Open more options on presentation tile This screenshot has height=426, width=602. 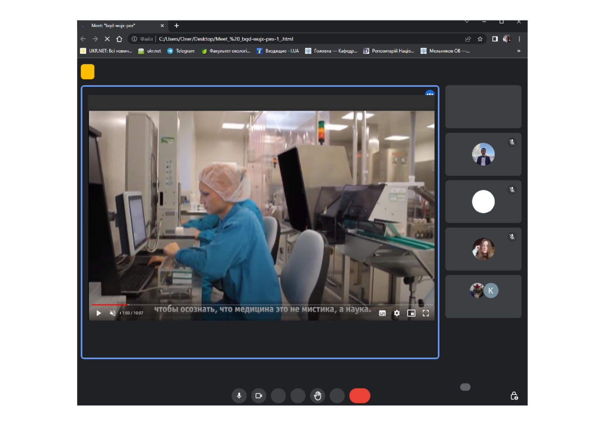point(429,94)
